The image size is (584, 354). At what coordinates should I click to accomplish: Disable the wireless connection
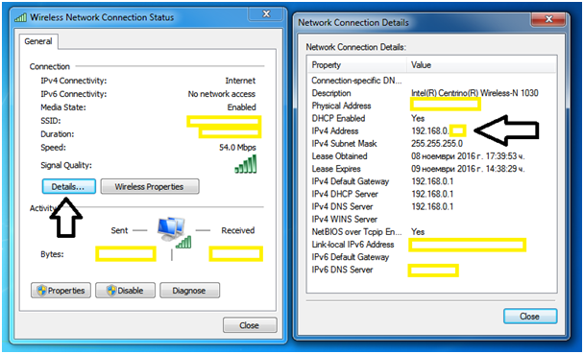(125, 291)
